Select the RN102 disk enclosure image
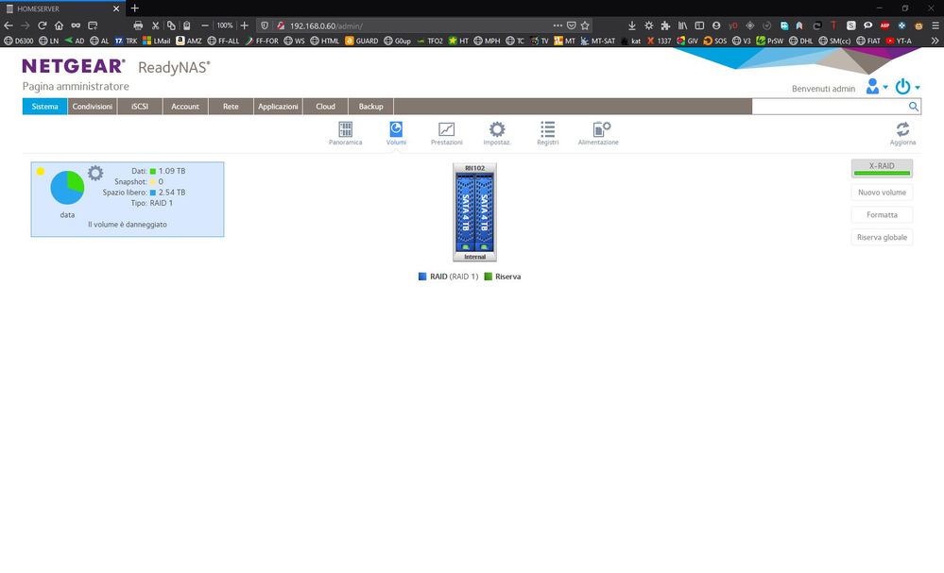The image size is (944, 573). [474, 212]
